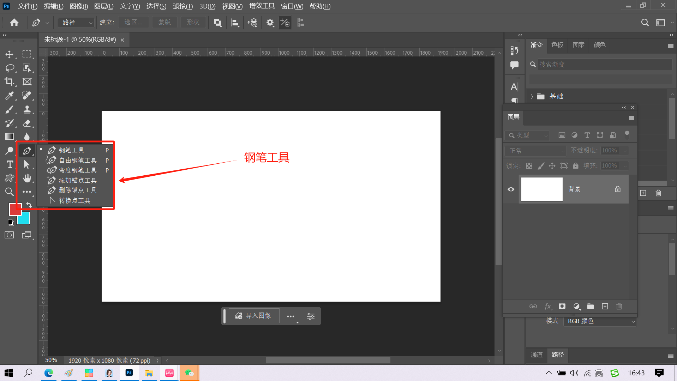Click the 选区... button
Viewport: 677px width, 381px height.
tap(133, 22)
